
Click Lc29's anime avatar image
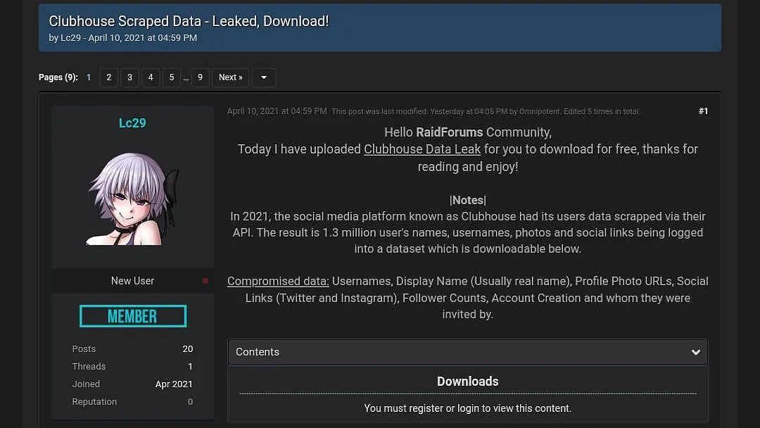(132, 199)
